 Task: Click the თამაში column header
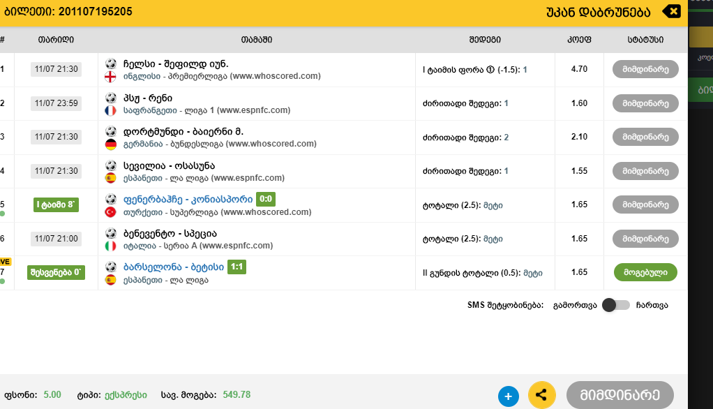pos(257,40)
